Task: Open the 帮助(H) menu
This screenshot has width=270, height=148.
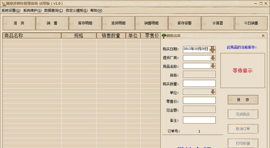Action: pyautogui.click(x=96, y=10)
